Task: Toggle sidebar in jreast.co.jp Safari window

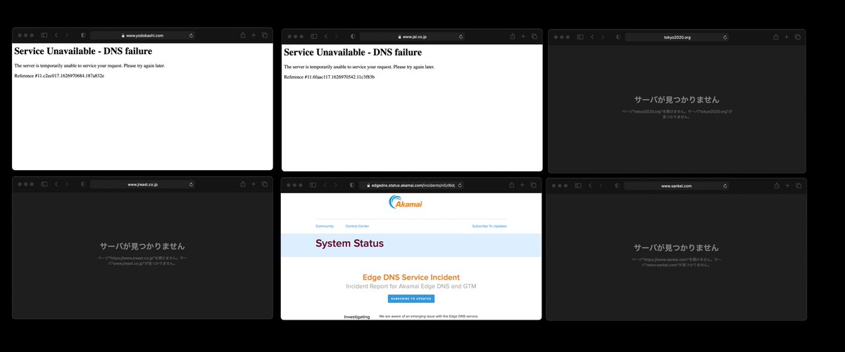Action: pos(44,184)
